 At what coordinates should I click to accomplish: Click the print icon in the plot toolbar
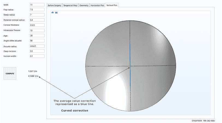pyautogui.click(x=56, y=13)
